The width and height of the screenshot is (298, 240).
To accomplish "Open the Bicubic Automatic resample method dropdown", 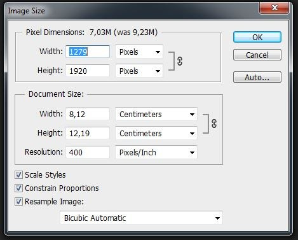I will (141, 218).
